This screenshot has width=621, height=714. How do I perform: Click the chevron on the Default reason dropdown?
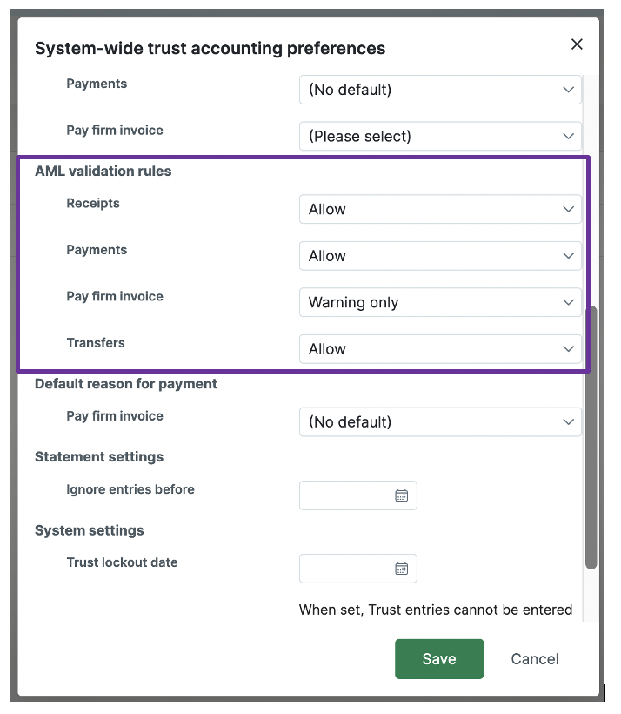coord(569,422)
